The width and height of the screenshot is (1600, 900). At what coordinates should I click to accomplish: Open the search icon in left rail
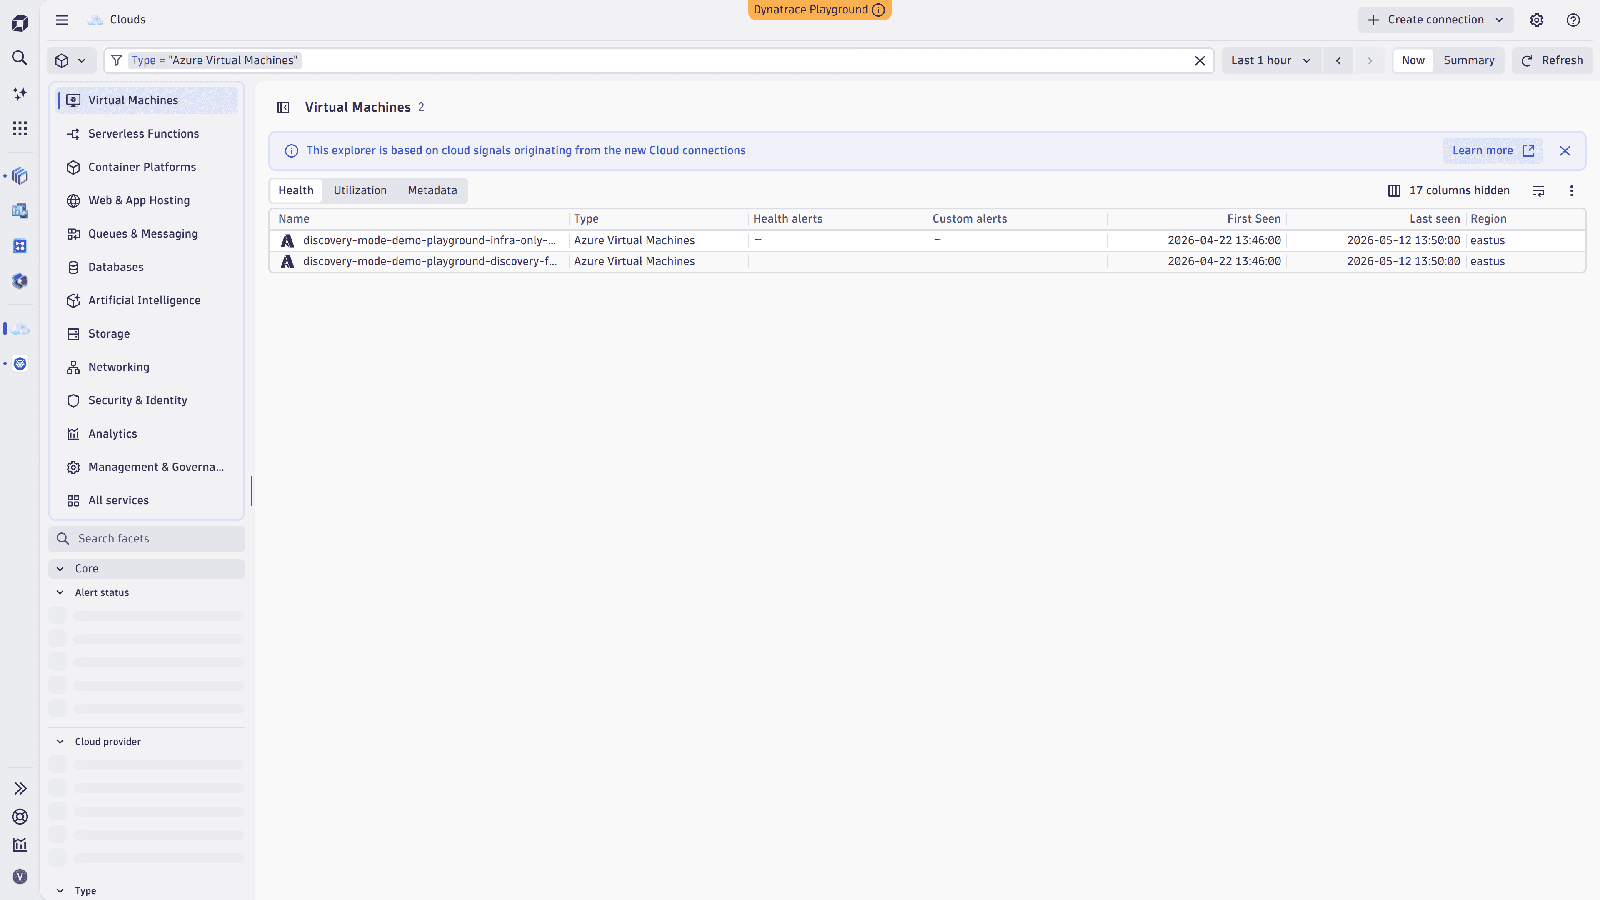coord(20,58)
